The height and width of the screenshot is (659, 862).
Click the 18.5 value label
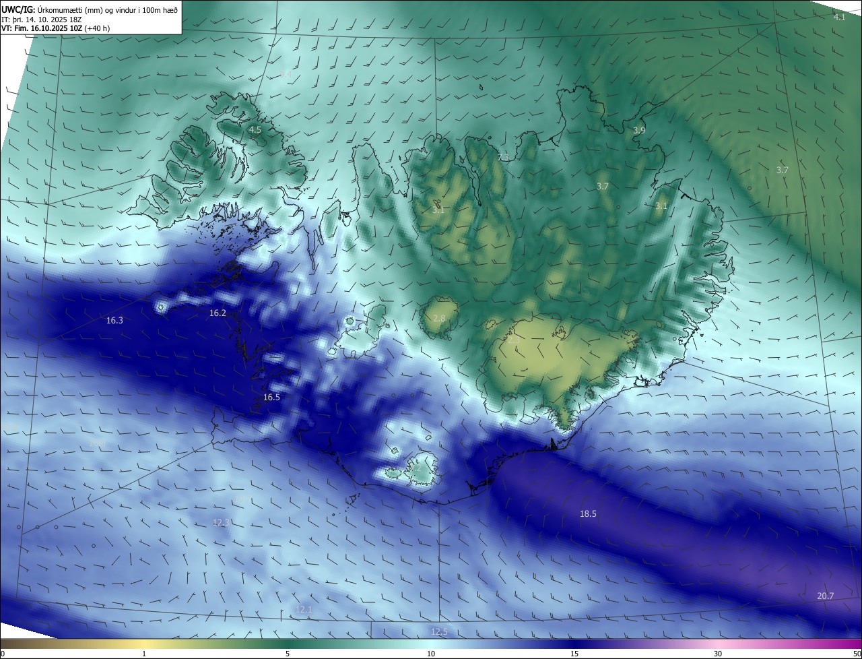coord(588,513)
